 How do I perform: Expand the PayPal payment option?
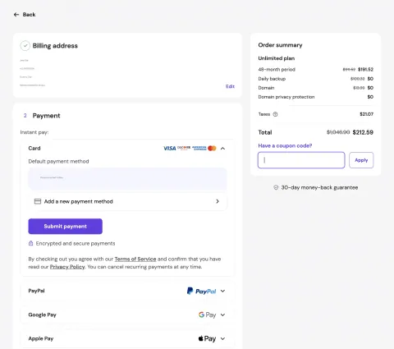point(222,291)
